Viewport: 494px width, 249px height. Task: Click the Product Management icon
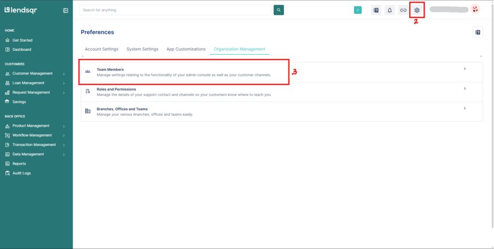click(8, 126)
